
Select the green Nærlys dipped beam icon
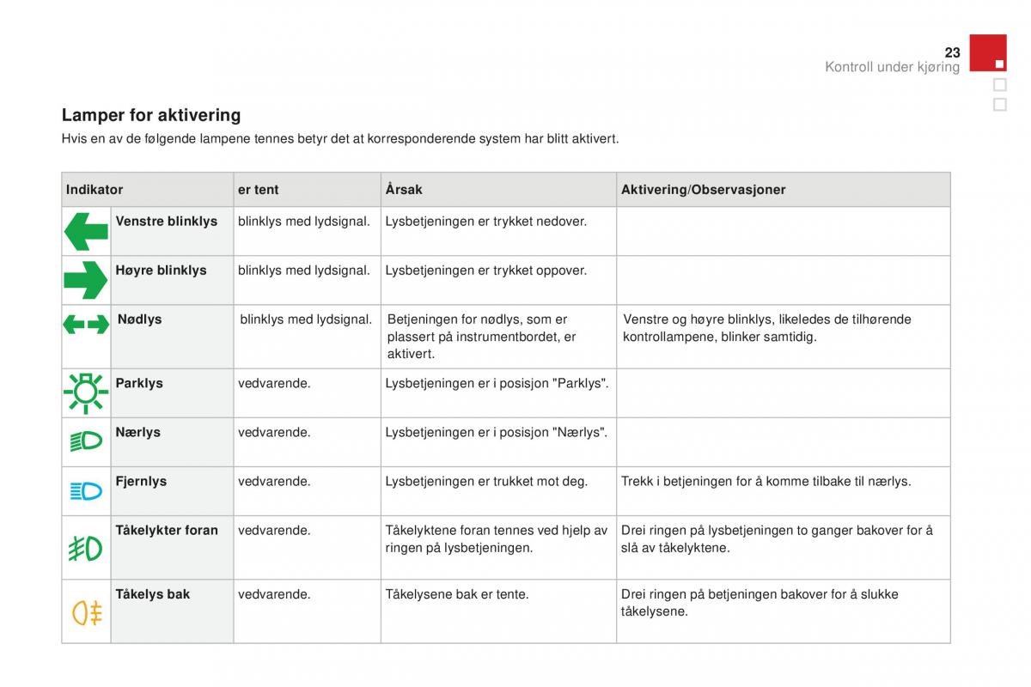[x=86, y=441]
